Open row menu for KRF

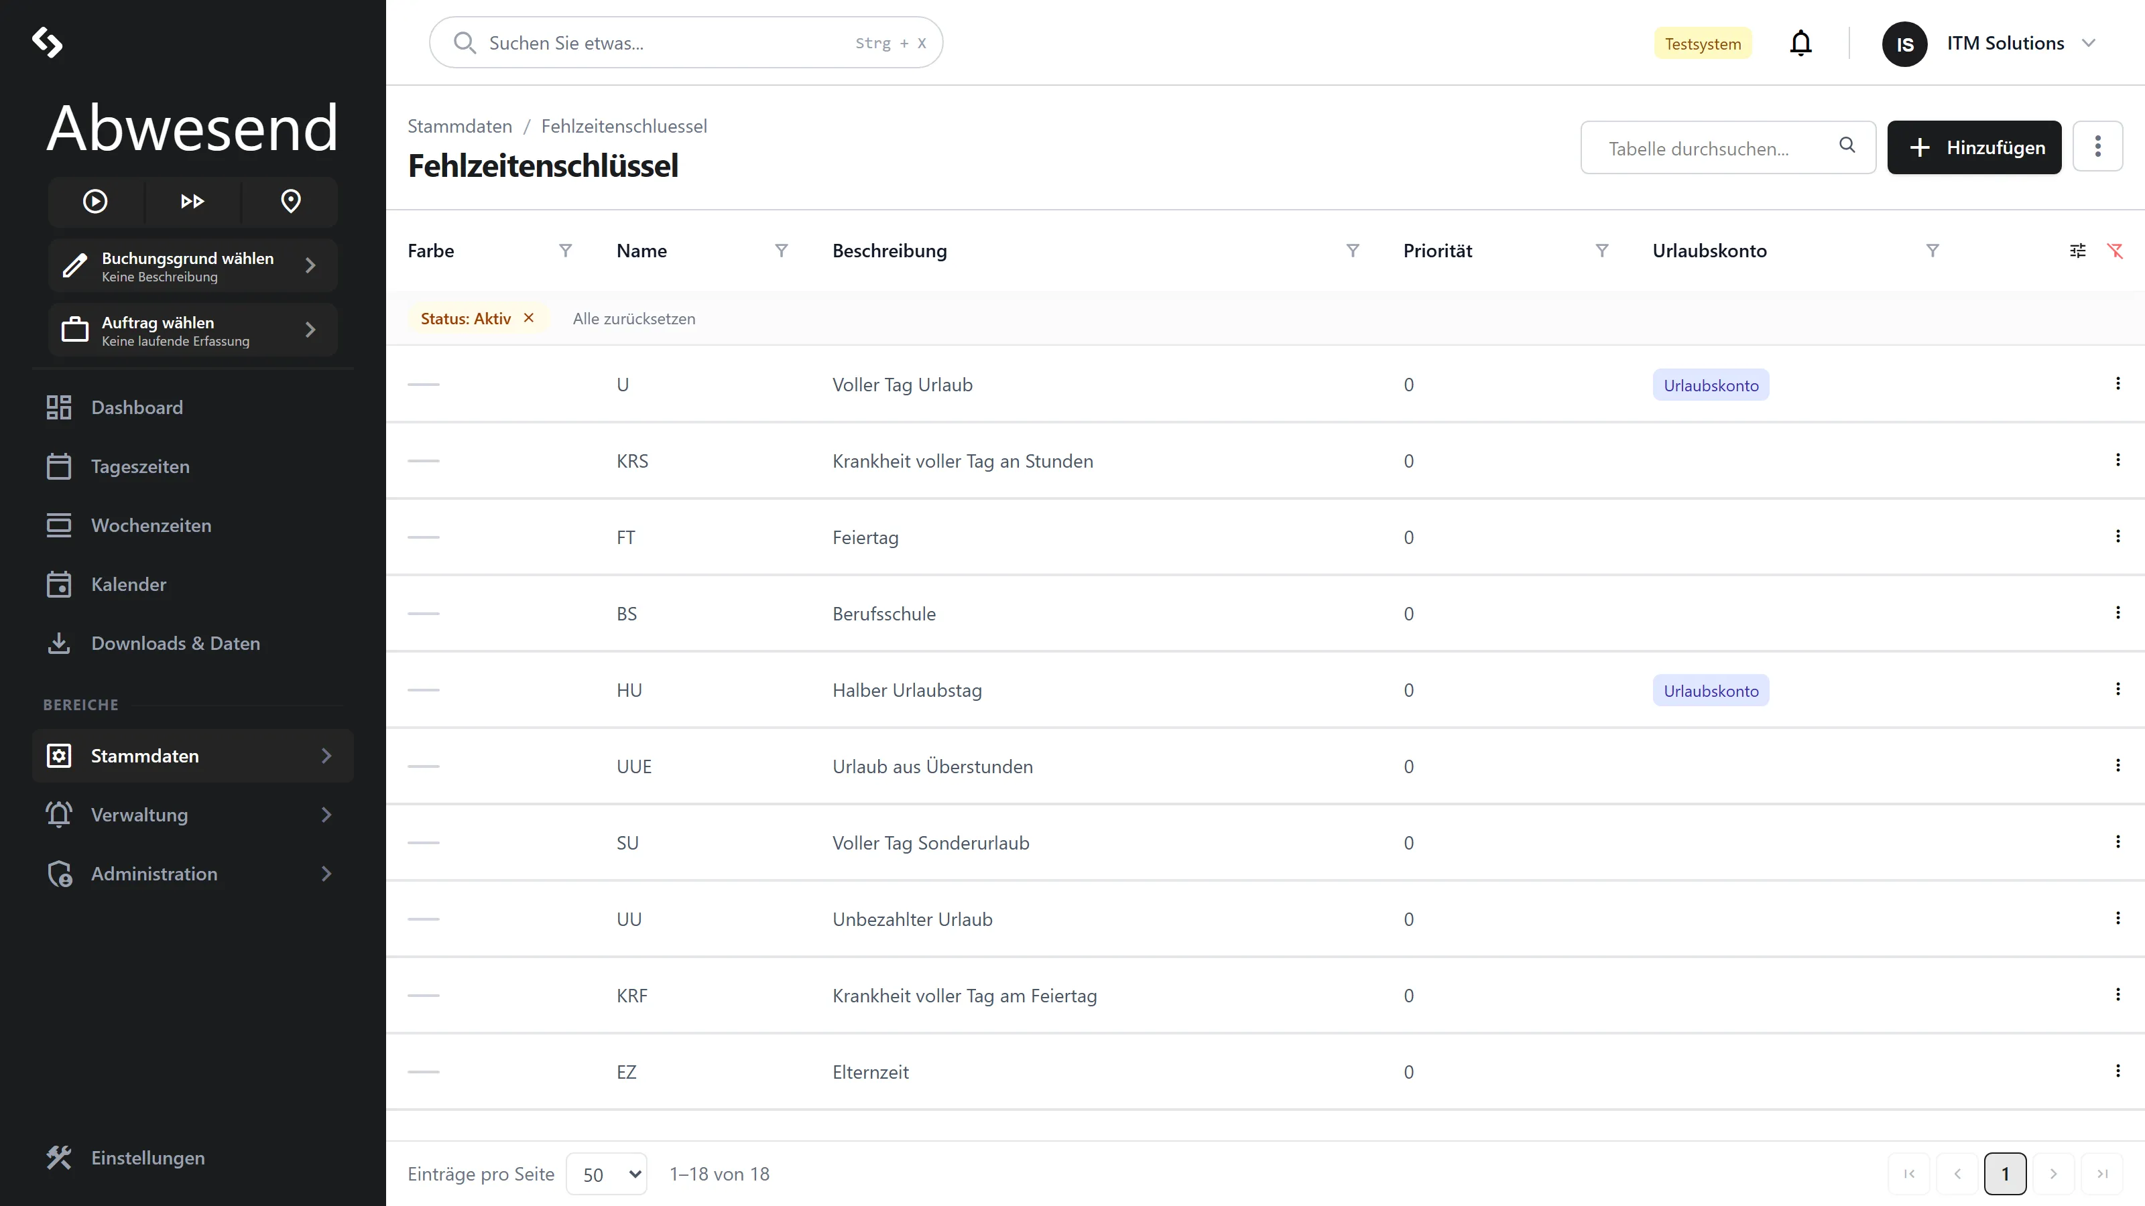click(x=2118, y=994)
